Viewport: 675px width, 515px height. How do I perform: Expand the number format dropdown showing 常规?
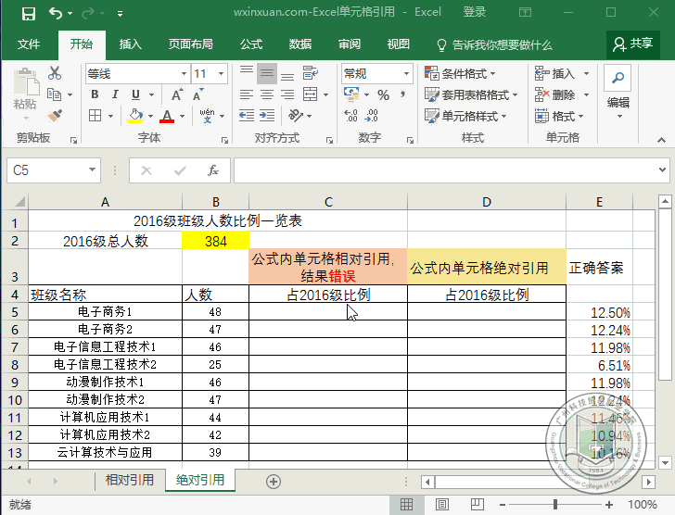point(406,73)
